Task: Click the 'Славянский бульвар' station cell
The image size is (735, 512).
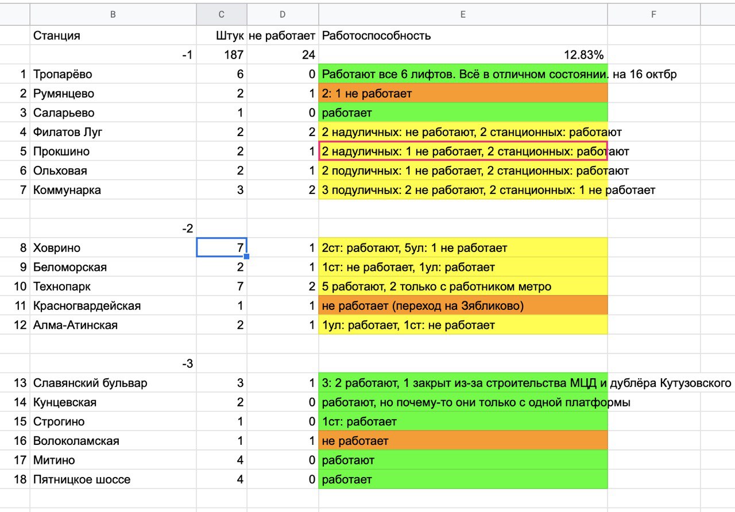Action: pos(113,383)
